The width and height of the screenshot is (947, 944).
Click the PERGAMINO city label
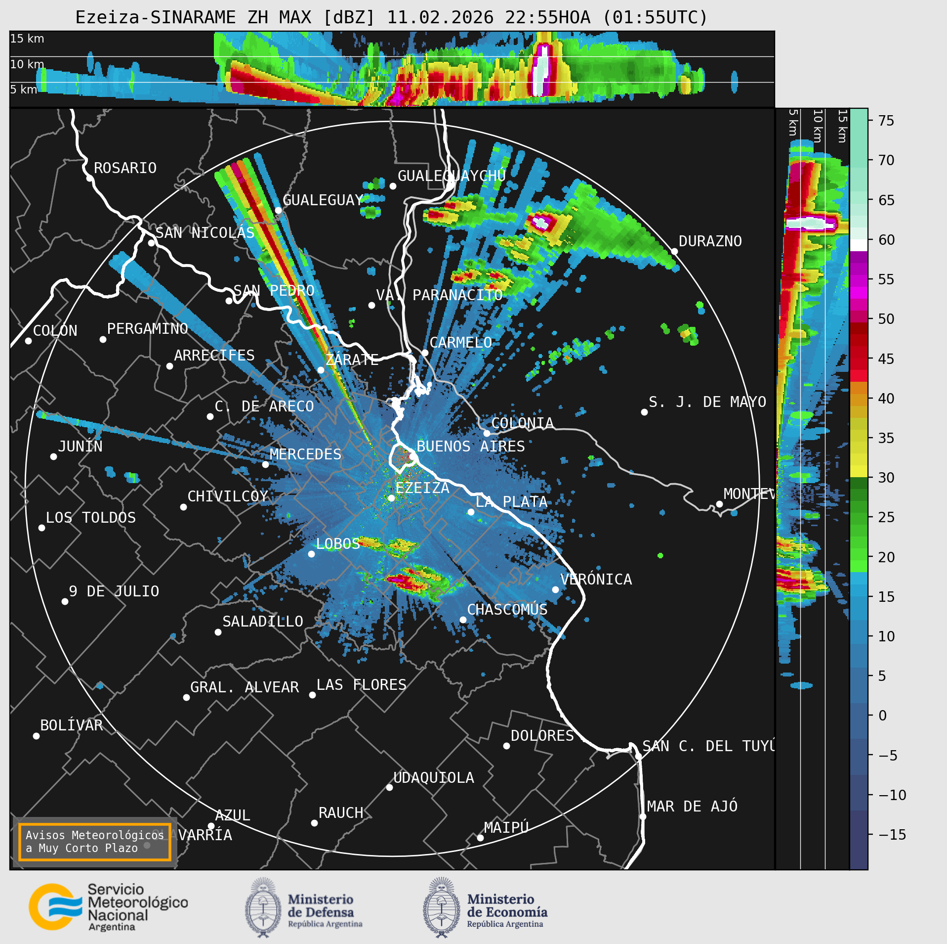tap(148, 329)
